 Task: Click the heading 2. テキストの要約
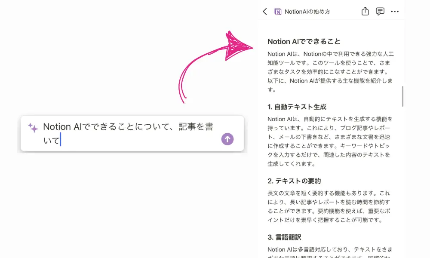click(x=294, y=181)
